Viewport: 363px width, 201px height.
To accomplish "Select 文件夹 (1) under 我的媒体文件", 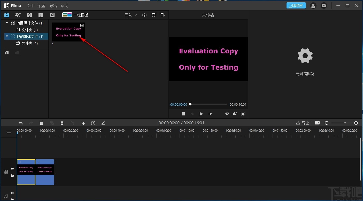I will [x=26, y=43].
